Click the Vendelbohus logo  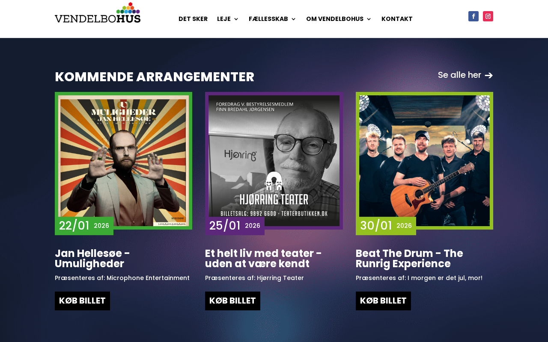point(98,13)
